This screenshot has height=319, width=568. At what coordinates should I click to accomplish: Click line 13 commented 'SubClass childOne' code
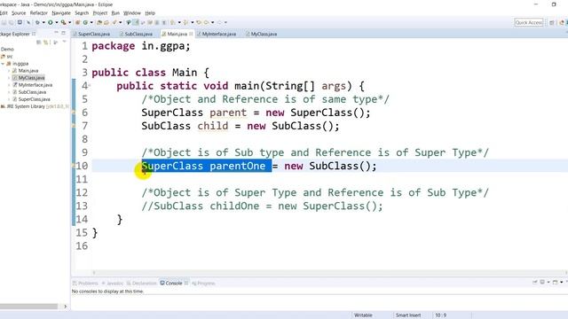tap(263, 206)
